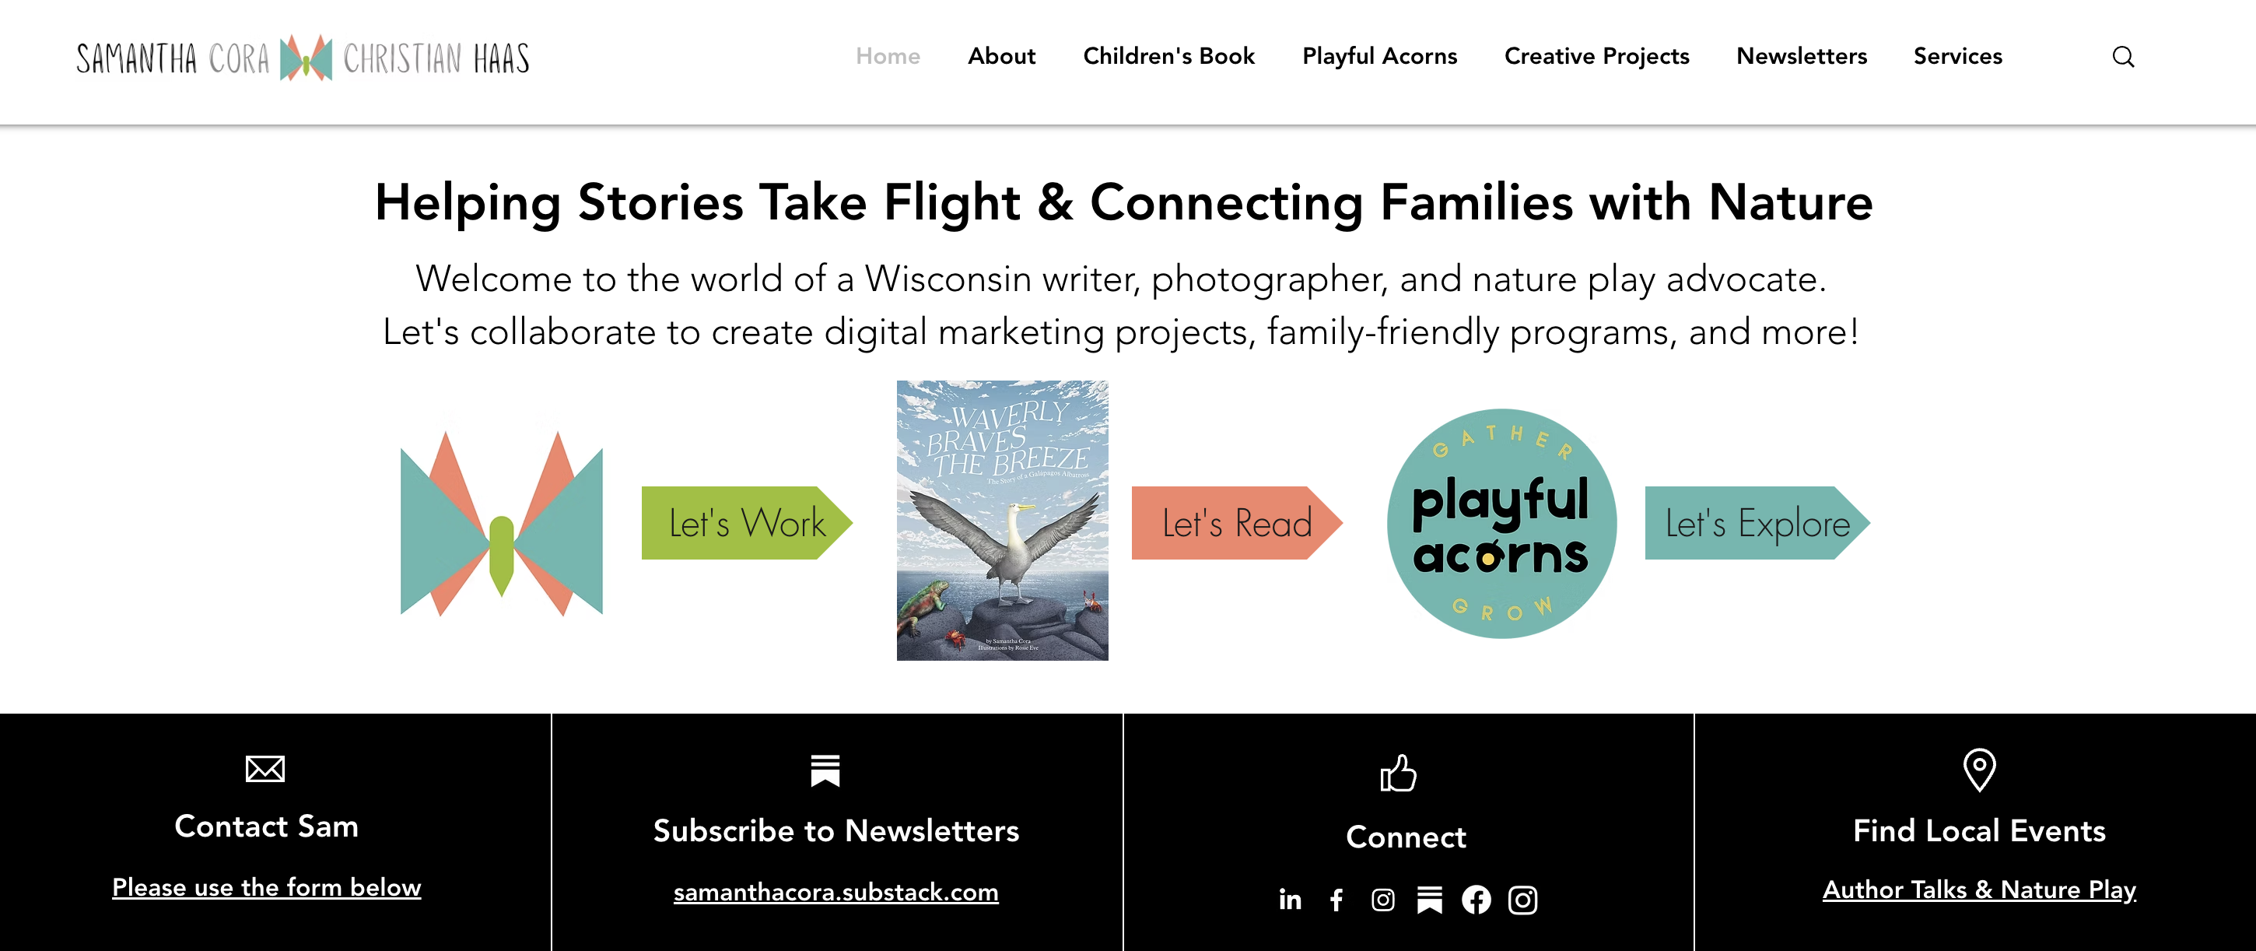2256x951 pixels.
Task: Click the circular Facebook icon
Action: point(1476,900)
